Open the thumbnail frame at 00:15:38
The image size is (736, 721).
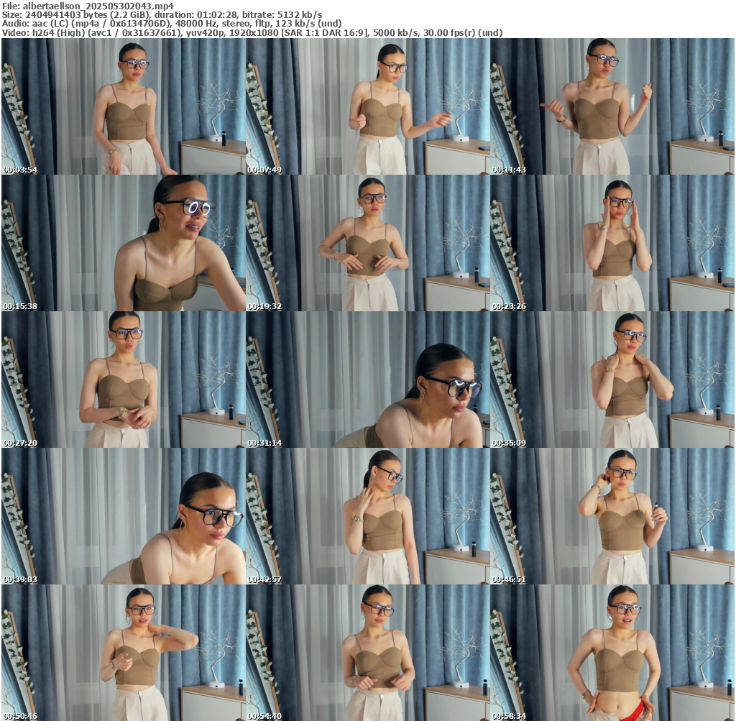click(x=124, y=243)
